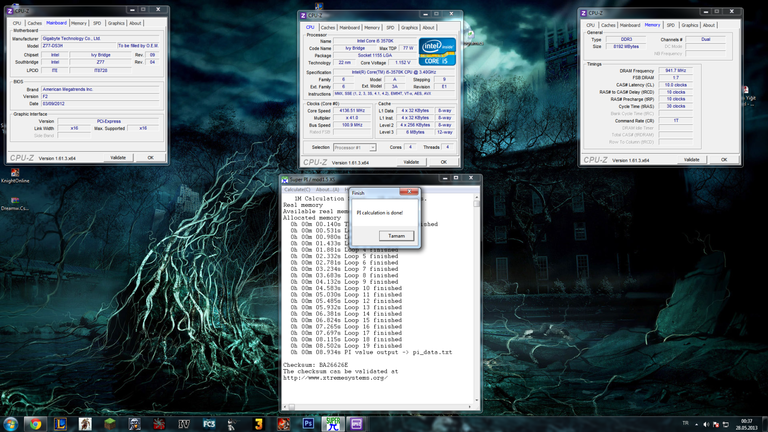
Task: Open the Dreamw.Cs... desktop shortcut
Action: (15, 204)
